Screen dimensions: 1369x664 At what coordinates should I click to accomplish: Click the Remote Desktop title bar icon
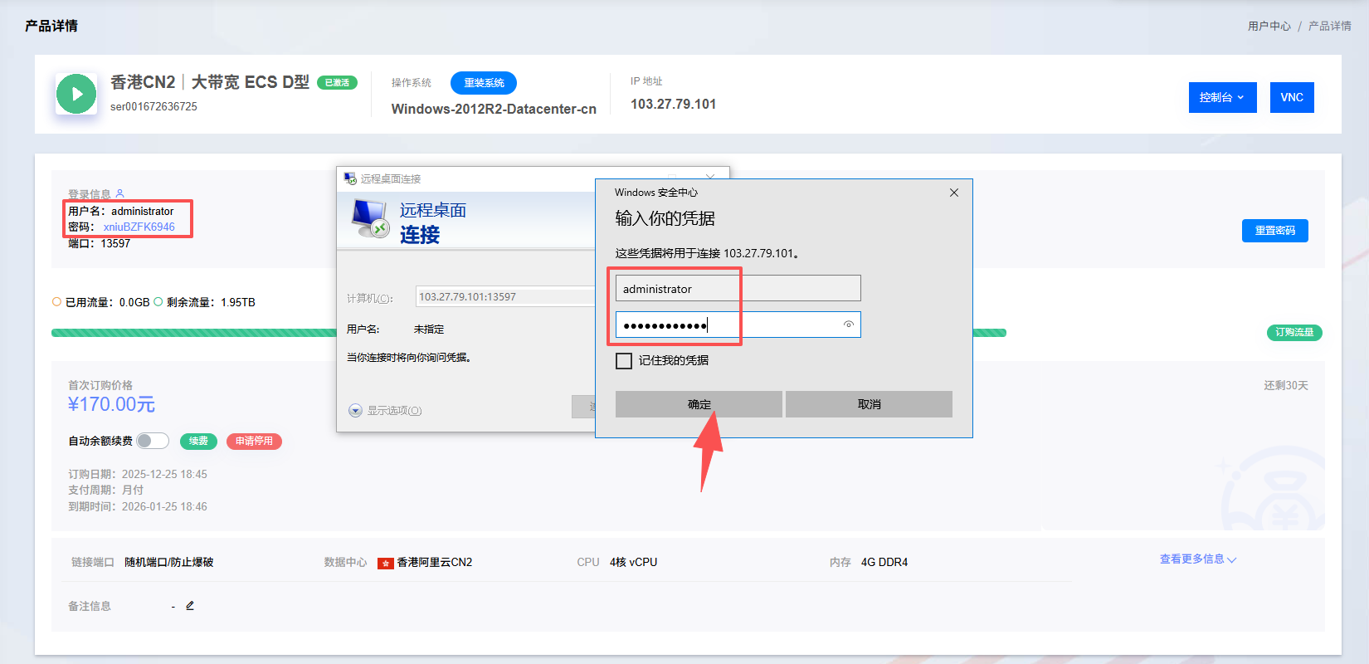[350, 178]
